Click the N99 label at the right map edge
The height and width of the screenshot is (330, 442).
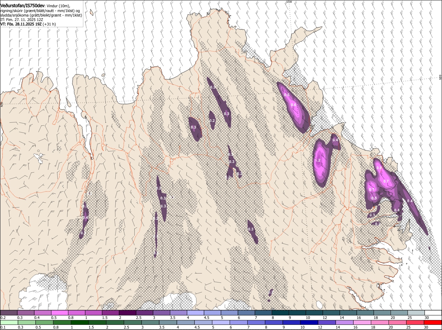point(440,78)
